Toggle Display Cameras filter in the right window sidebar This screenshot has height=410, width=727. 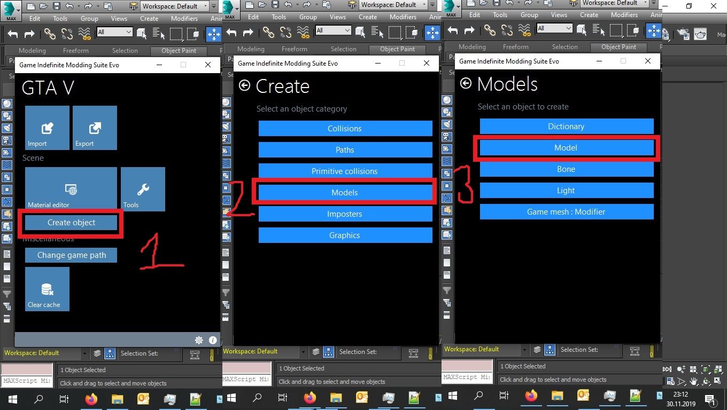(x=447, y=137)
